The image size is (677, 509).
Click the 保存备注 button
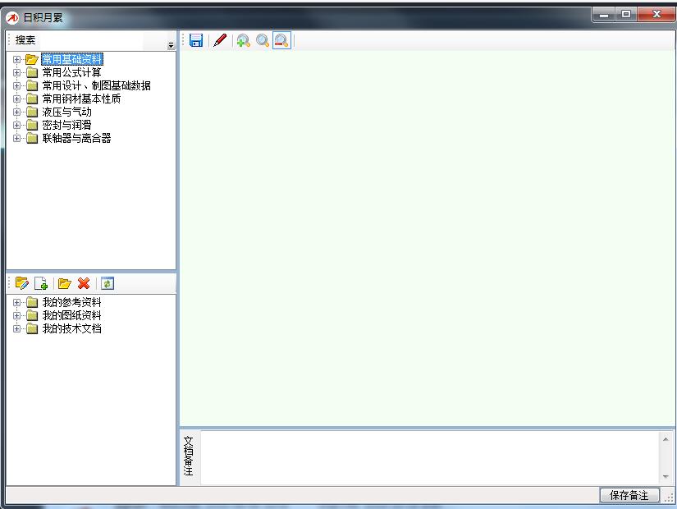[629, 495]
